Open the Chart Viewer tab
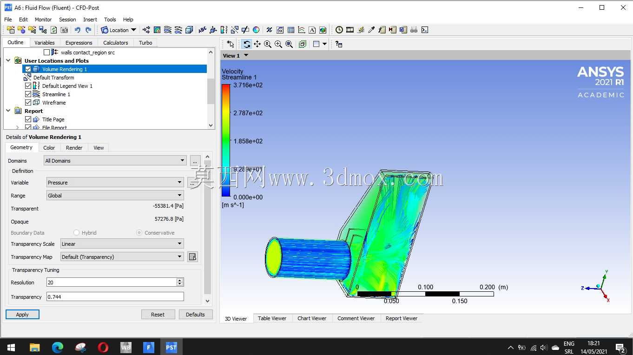This screenshot has height=355, width=633. (x=312, y=318)
